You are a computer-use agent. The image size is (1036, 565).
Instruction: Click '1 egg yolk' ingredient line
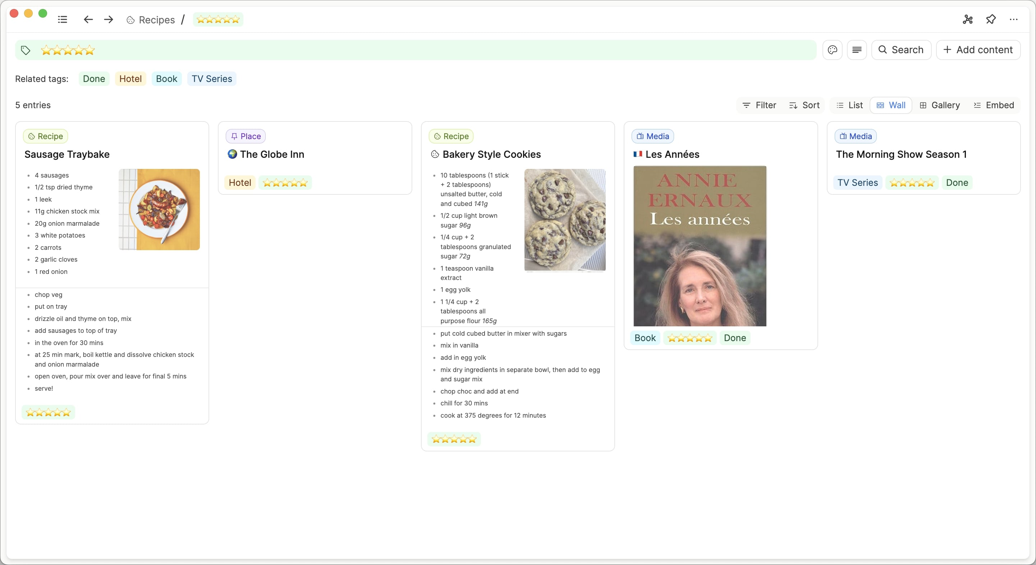pyautogui.click(x=455, y=290)
